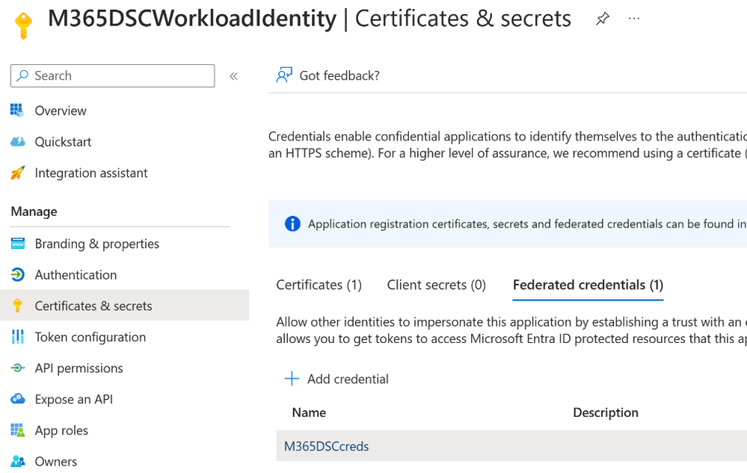Viewport: 747px width, 473px height.
Task: Open Certificates & secrets in sidebar
Action: click(x=93, y=306)
